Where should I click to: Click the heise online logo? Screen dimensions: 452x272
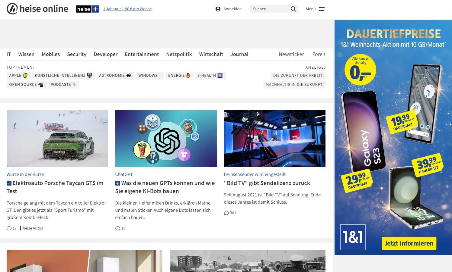tap(37, 9)
